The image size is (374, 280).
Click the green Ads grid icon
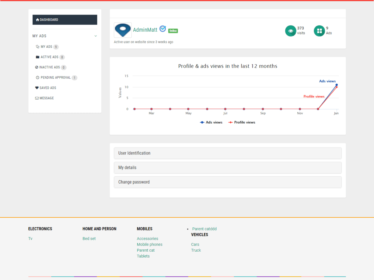(x=319, y=31)
